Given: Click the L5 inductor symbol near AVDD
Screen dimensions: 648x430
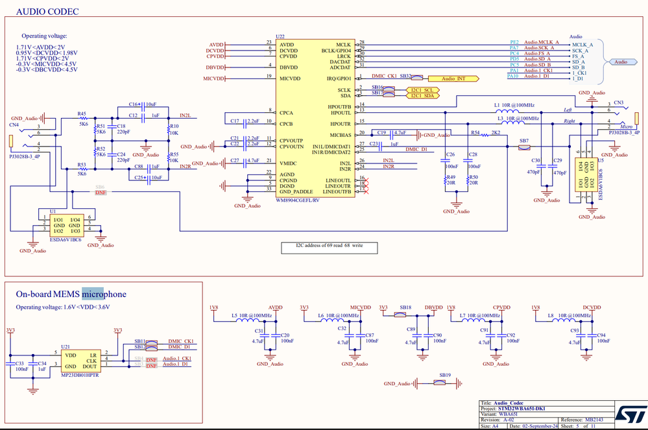Looking at the screenshot, I should click(248, 320).
